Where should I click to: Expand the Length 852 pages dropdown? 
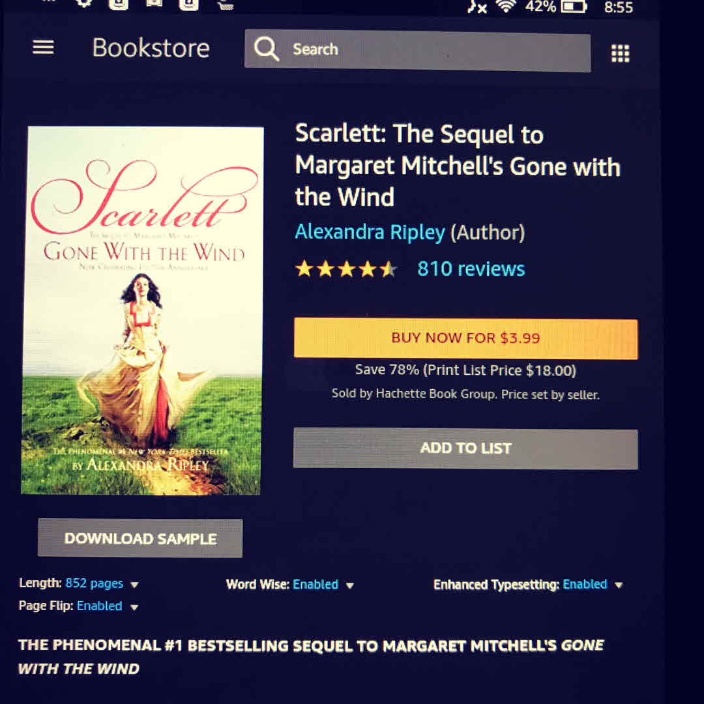pos(134,585)
